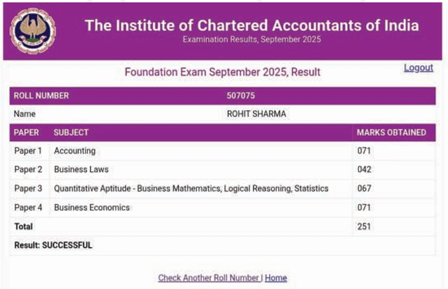Image resolution: width=448 pixels, height=289 pixels.
Task: Click the ROLL NUMBER header label
Action: click(42, 96)
